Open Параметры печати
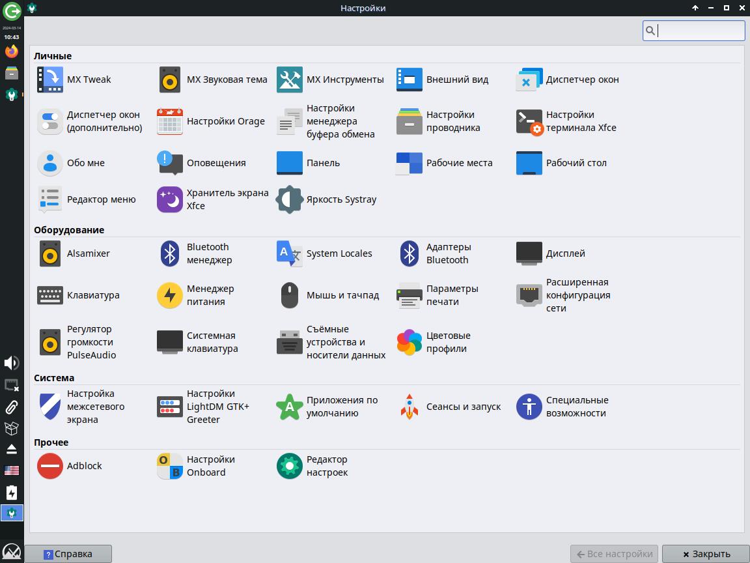This screenshot has width=750, height=563. coord(437,295)
